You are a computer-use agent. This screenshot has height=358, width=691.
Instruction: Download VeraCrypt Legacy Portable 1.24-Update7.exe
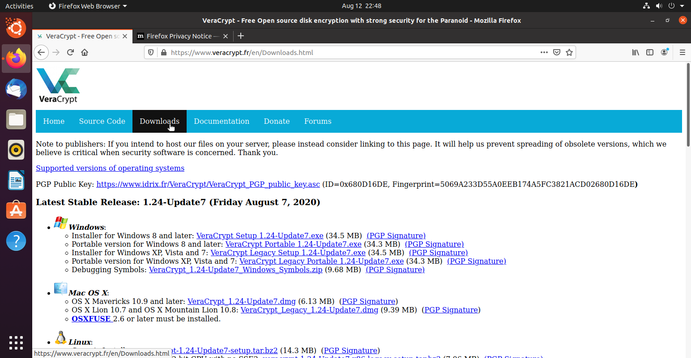(321, 261)
